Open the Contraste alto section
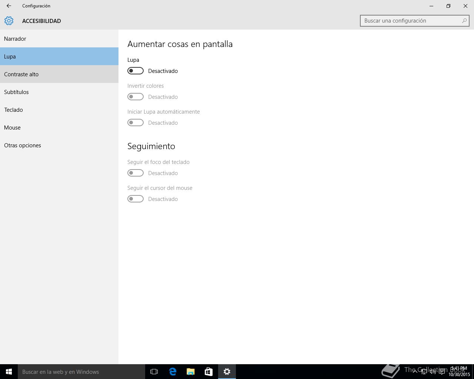Viewport: 474px width, 379px height. (x=59, y=74)
